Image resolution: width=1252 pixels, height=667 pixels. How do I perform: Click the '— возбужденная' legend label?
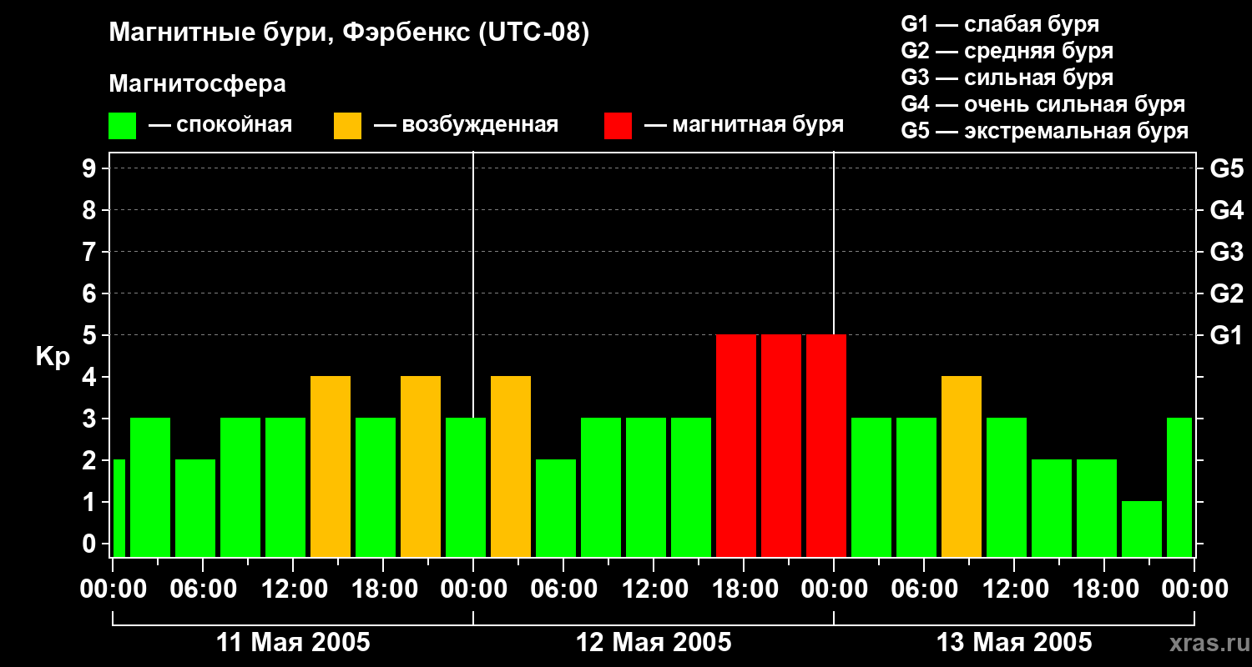466,126
